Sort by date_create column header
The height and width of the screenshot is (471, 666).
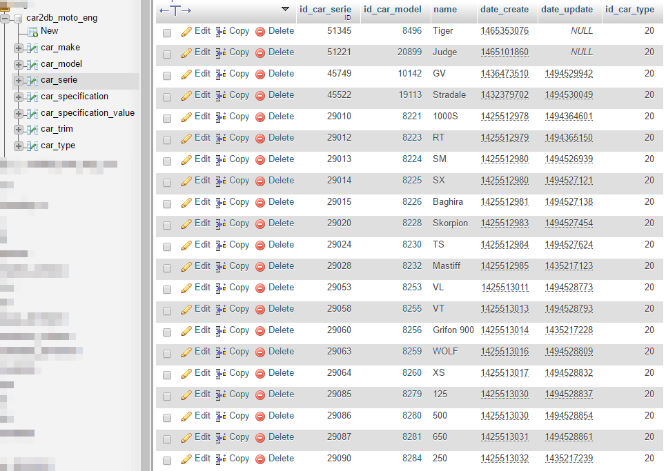click(505, 10)
